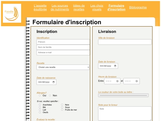The image size is (161, 121).
Task: Focus the Adresse e-mail field
Action: point(63,53)
